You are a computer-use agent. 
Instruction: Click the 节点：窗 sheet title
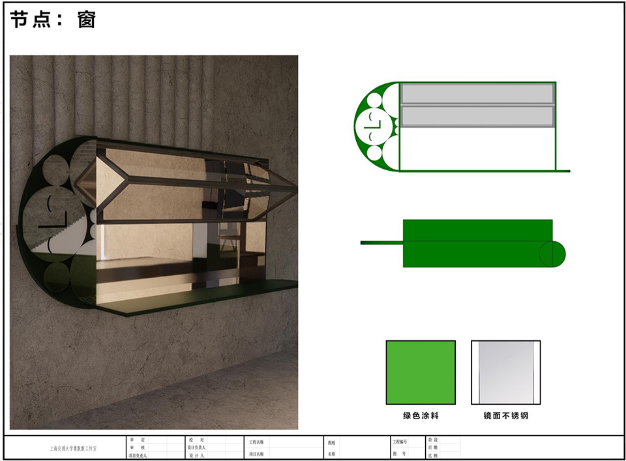point(53,20)
